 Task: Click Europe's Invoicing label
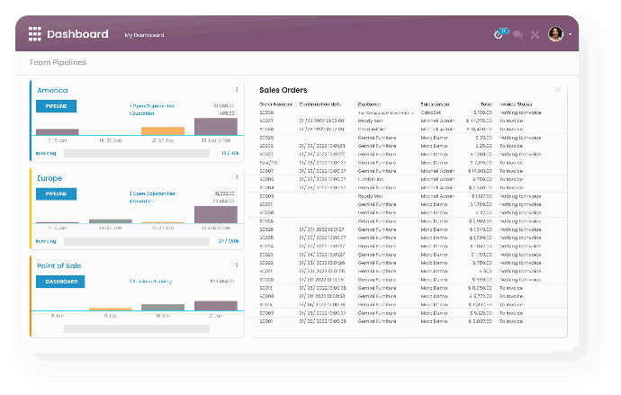(x=46, y=241)
